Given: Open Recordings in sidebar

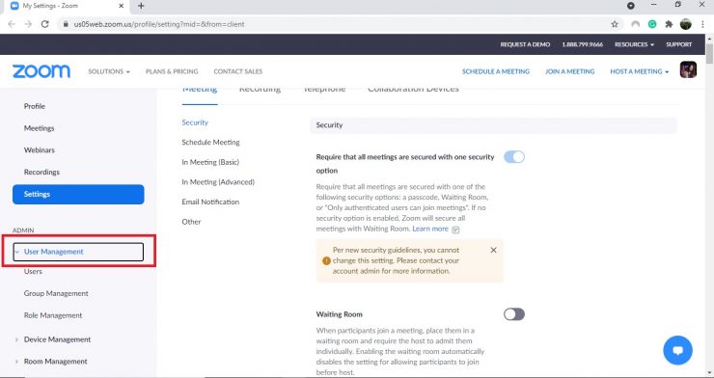Looking at the screenshot, I should pyautogui.click(x=41, y=172).
